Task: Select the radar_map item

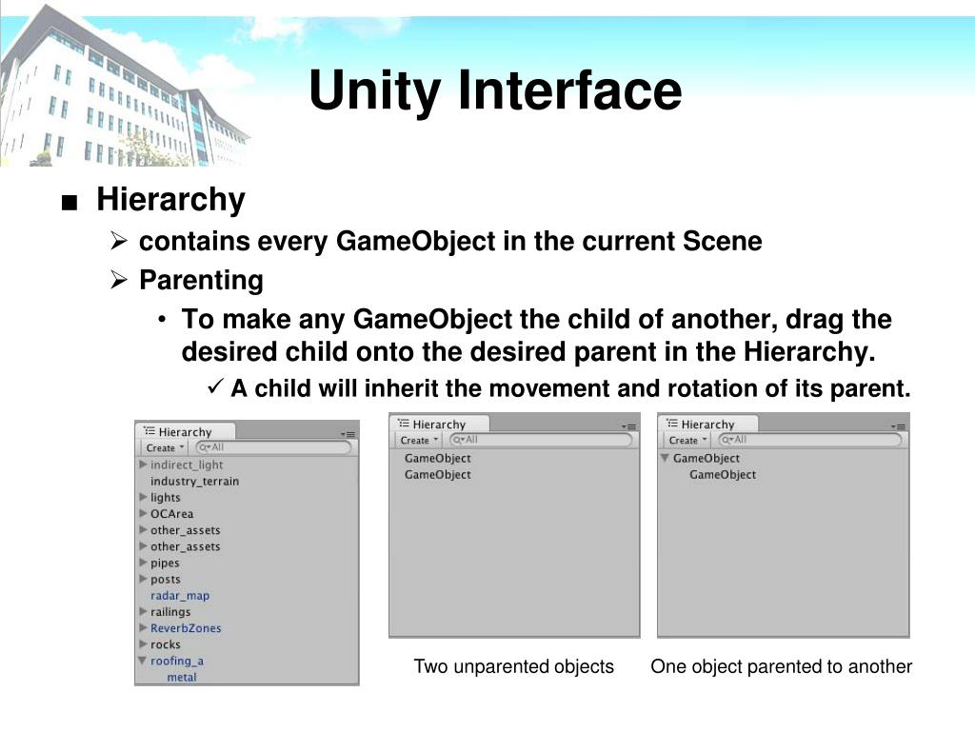Action: click(x=180, y=596)
